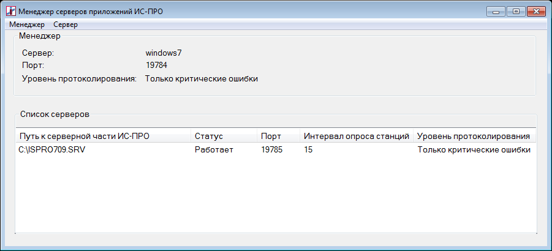552x251 pixels.
Task: Click the Порт column header
Action: (279, 136)
